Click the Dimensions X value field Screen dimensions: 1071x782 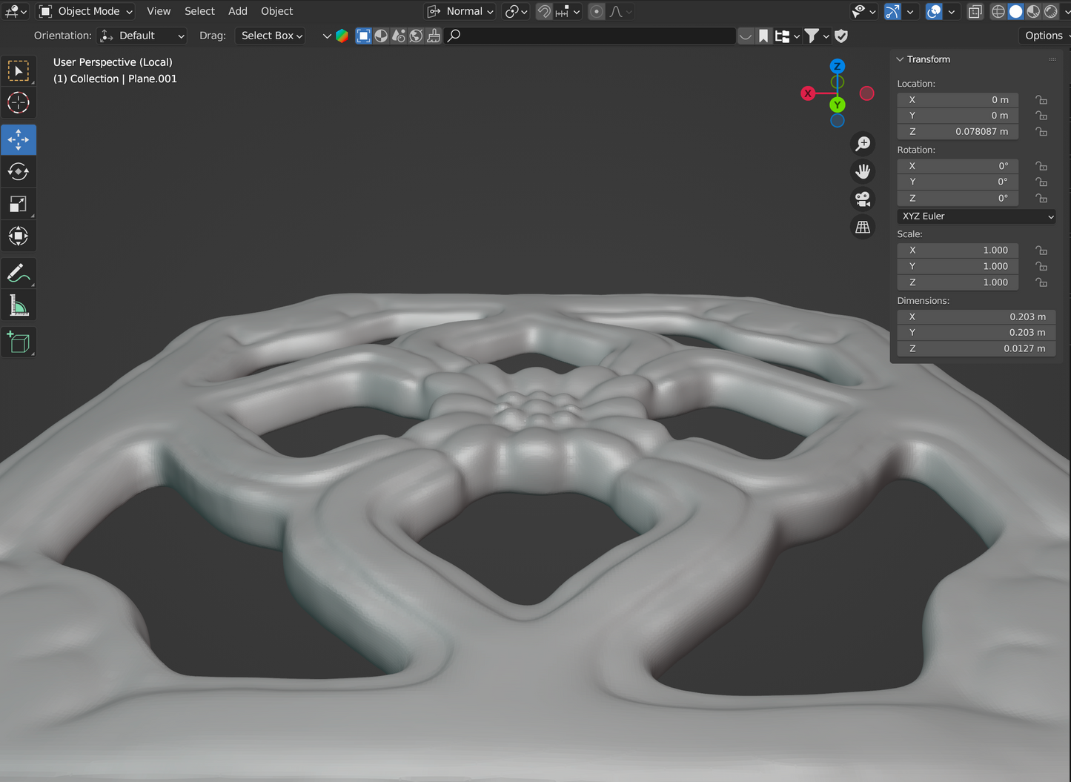click(x=975, y=317)
